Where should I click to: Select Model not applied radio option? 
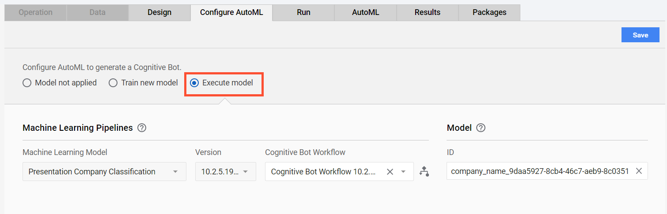point(60,83)
